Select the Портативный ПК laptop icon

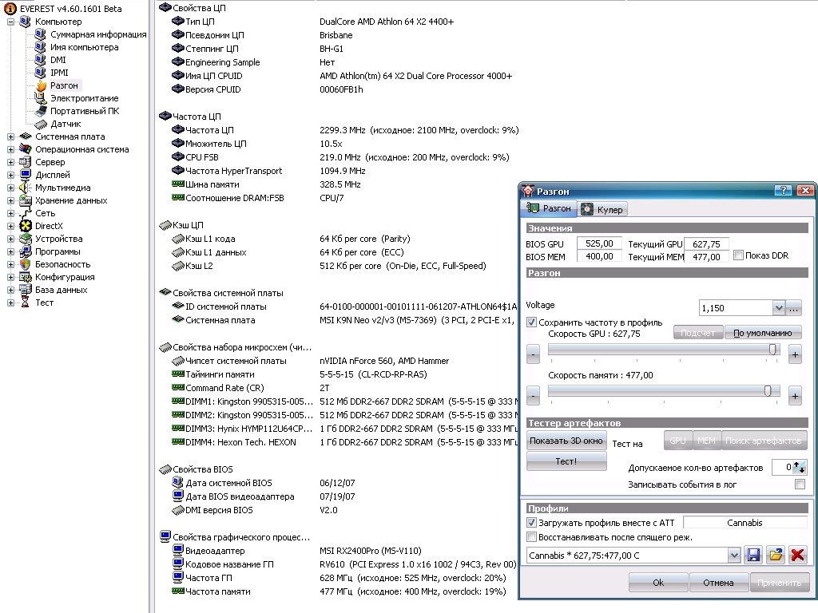tap(41, 111)
